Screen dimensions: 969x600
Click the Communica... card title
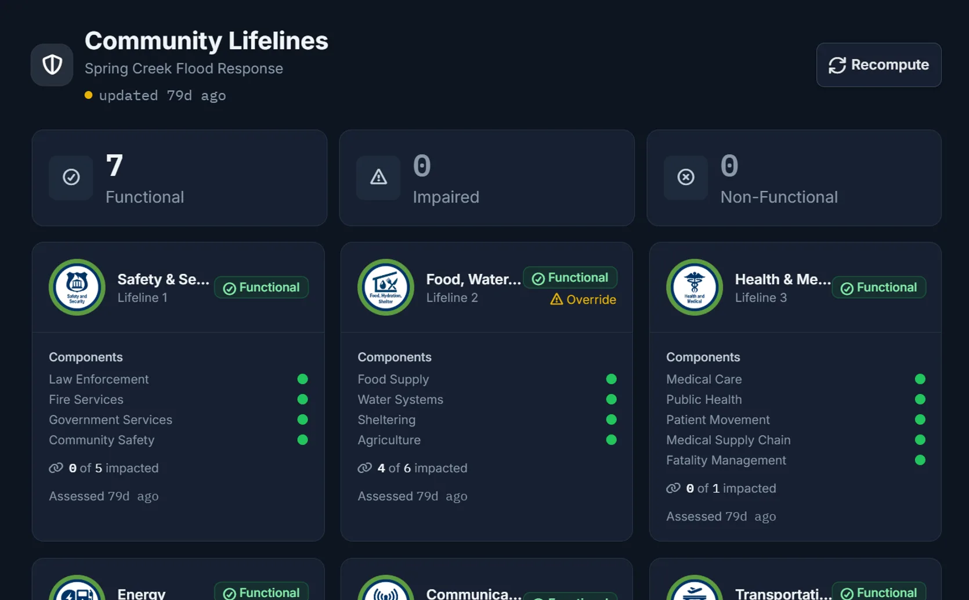point(473,594)
